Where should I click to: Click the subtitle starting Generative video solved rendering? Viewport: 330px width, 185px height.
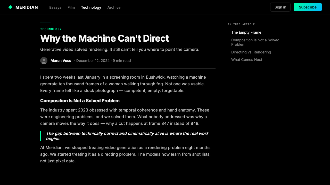[x=120, y=49]
